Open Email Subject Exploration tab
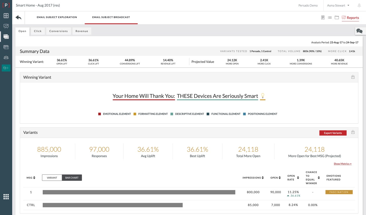 point(57,17)
